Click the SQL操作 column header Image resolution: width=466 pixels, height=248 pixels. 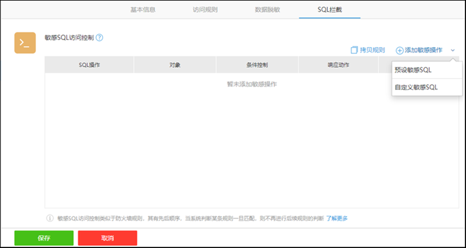point(89,65)
